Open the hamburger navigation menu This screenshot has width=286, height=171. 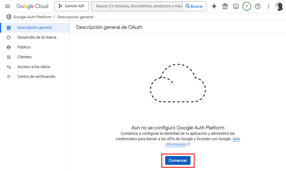[8, 6]
